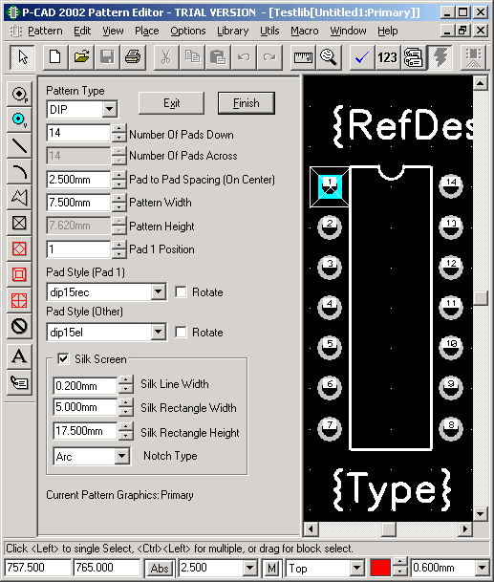
Task: Click the Redo arrow icon
Action: [269, 57]
